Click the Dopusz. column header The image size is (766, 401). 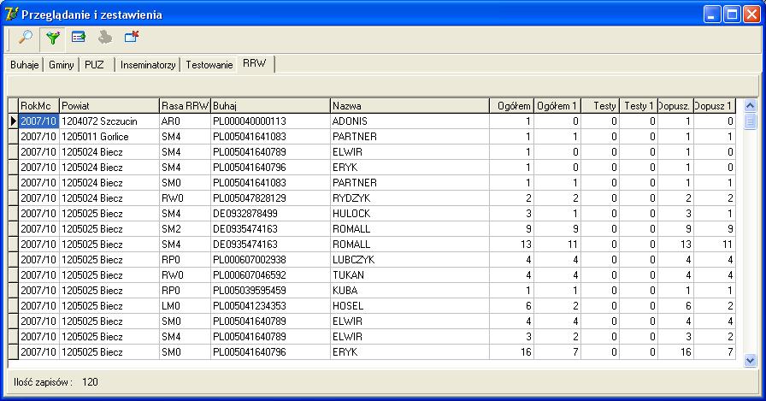[675, 106]
